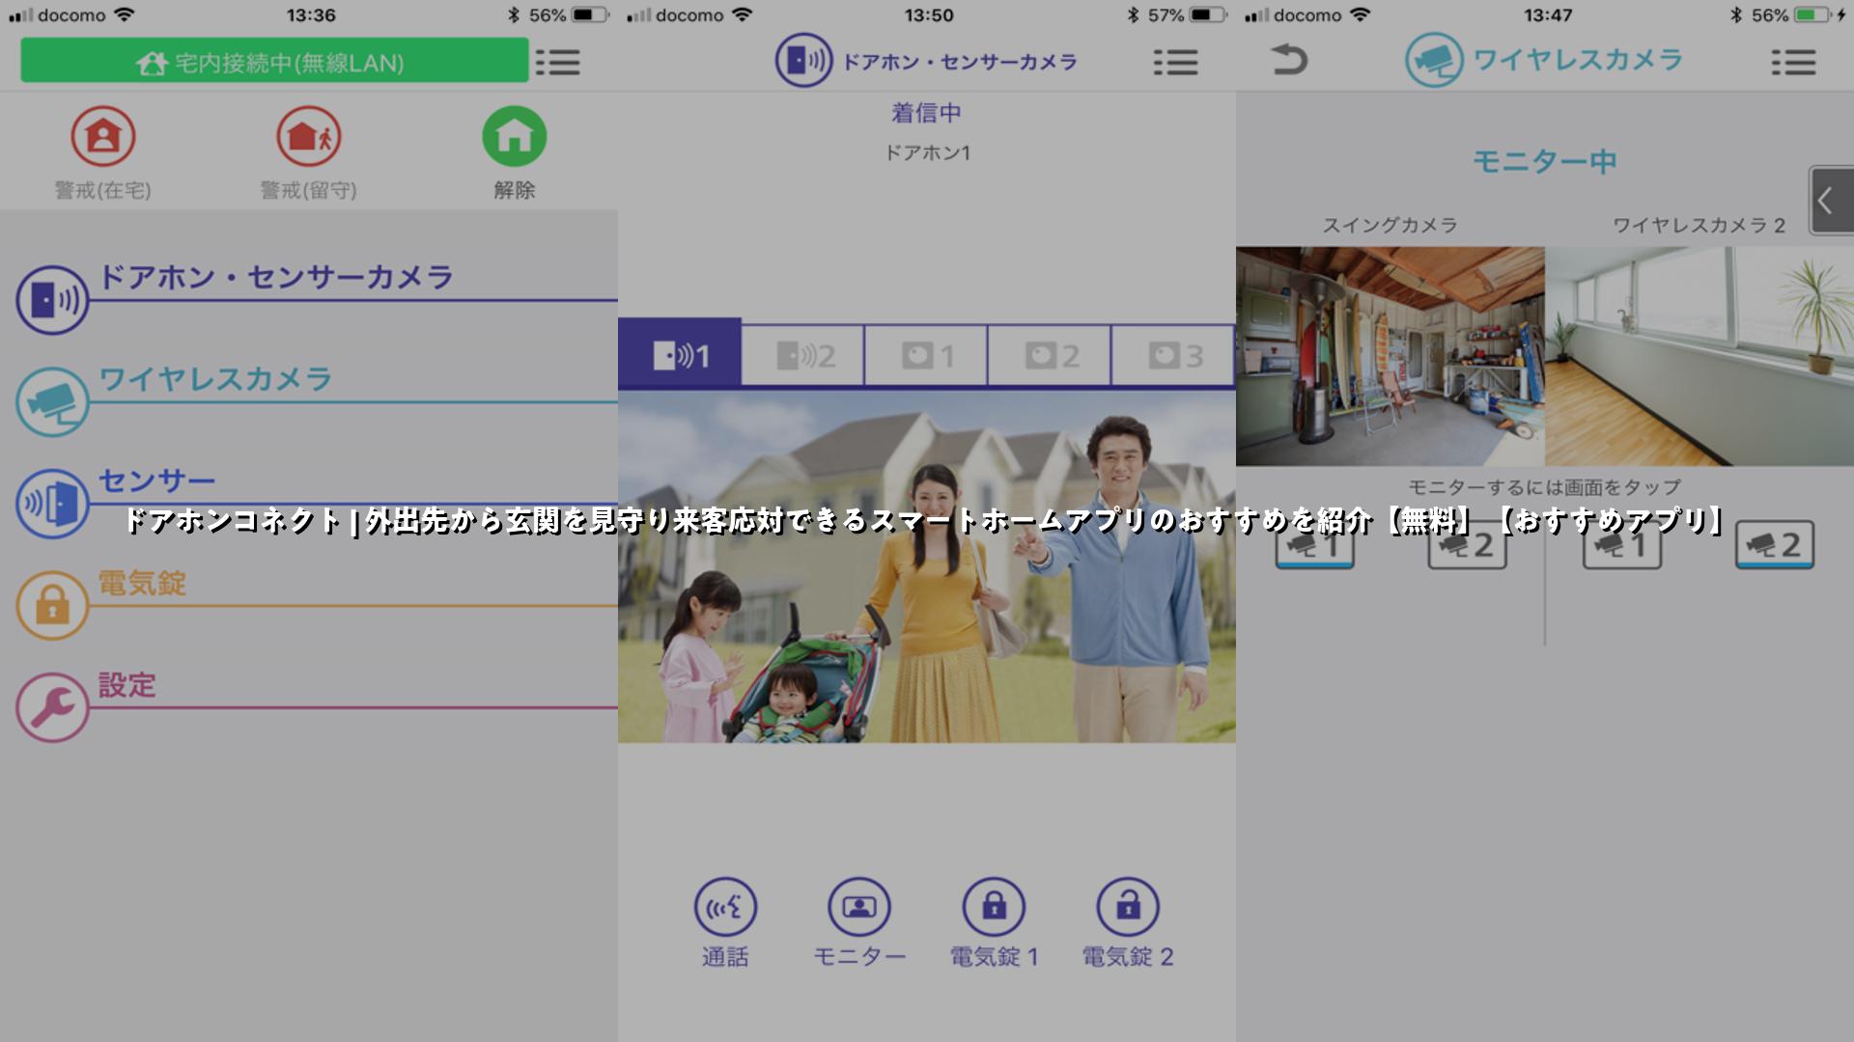Tap the doorphone icon in the middle screen header
1854x1042 pixels.
coord(803,60)
